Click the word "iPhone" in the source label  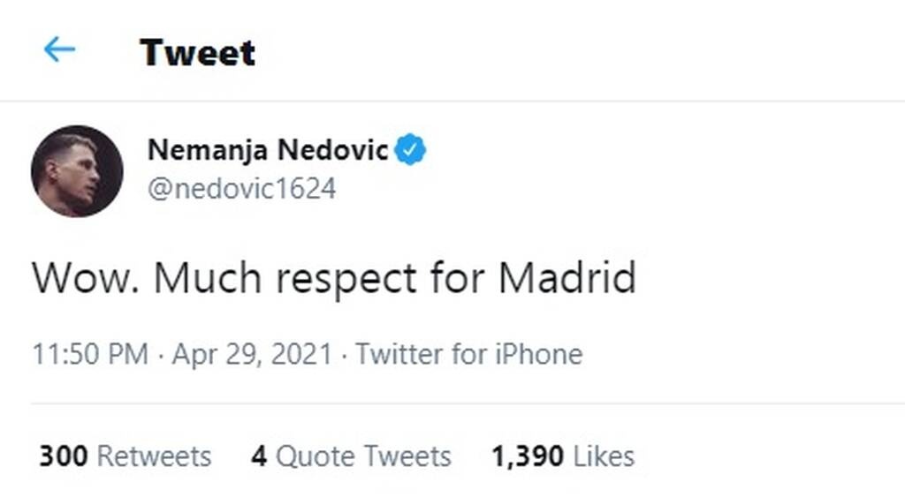tap(538, 355)
